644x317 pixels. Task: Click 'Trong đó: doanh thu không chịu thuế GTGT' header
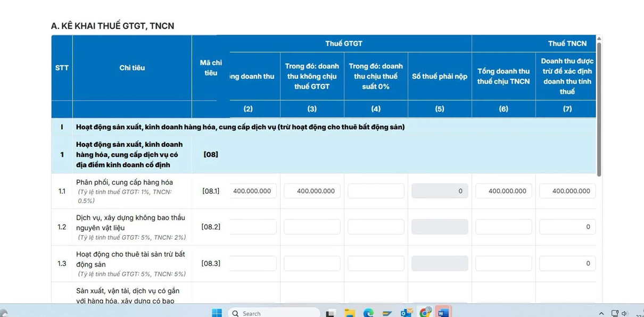312,77
